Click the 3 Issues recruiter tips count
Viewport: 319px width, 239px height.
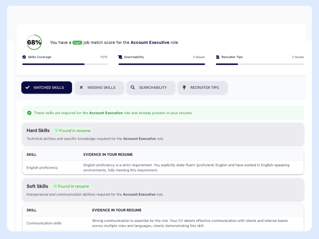[298, 57]
